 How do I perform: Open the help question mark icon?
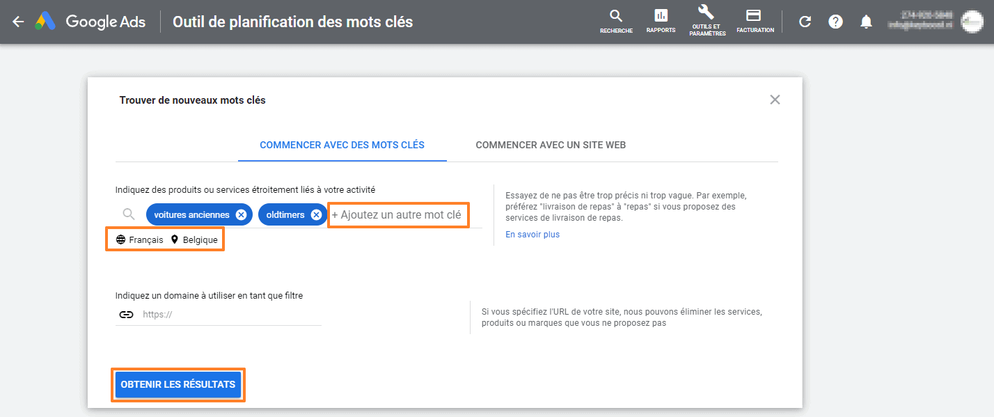(x=835, y=22)
